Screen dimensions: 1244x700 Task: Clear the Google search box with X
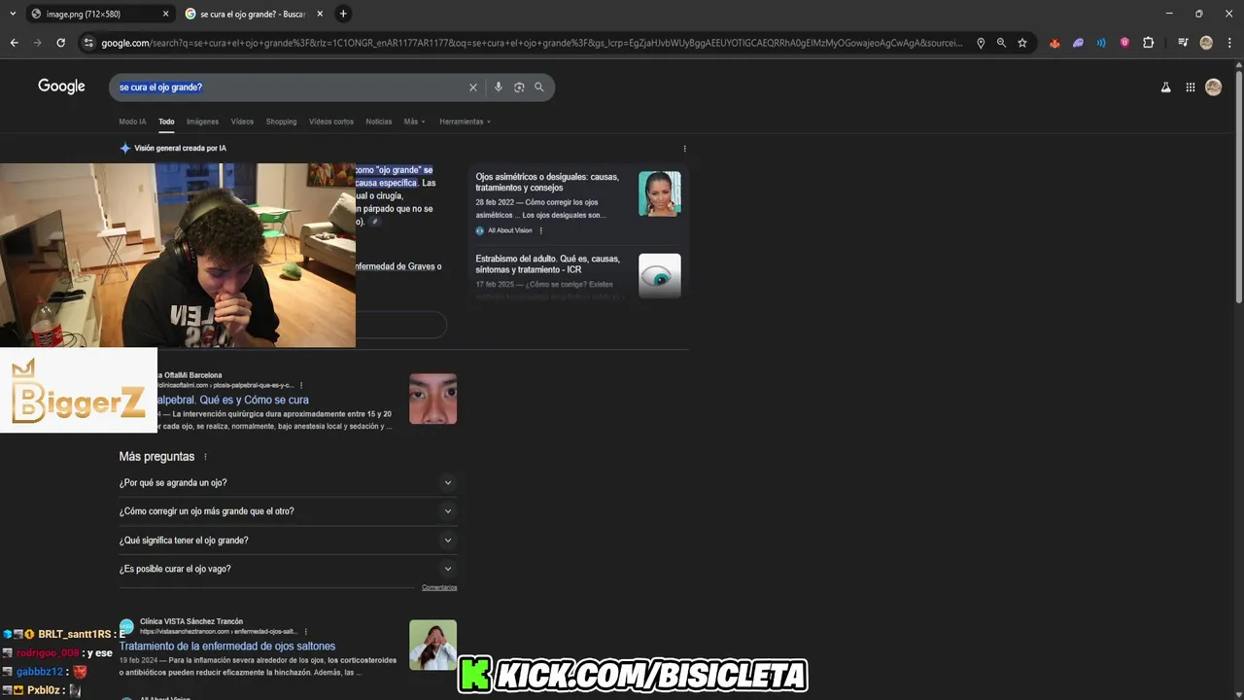[x=473, y=87]
